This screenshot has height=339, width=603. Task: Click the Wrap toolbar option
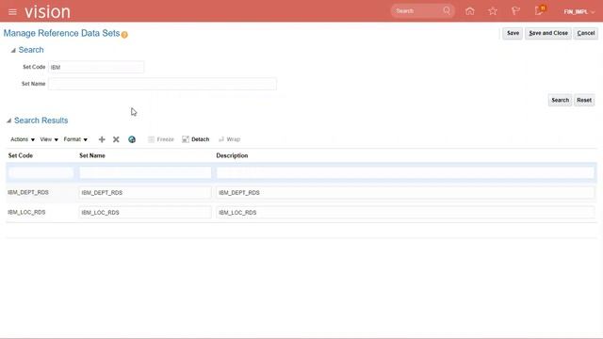[x=229, y=139]
